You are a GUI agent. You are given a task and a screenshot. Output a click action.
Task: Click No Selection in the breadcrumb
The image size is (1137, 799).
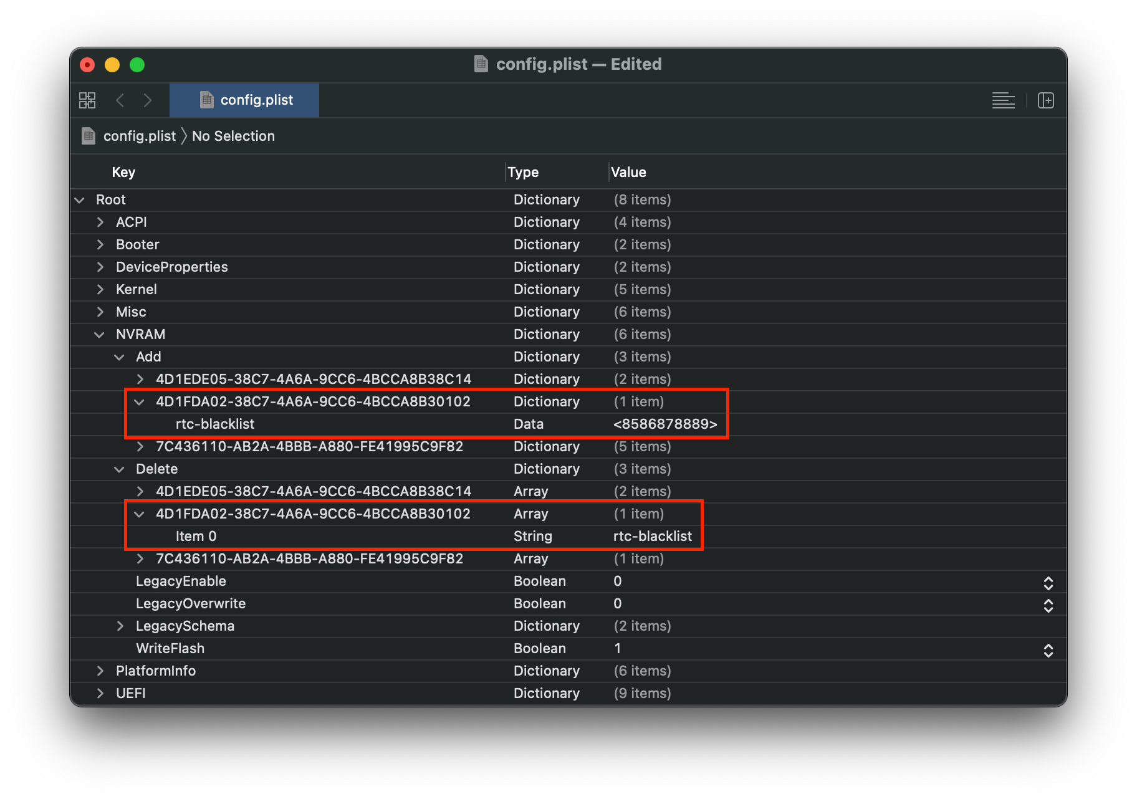coord(233,136)
